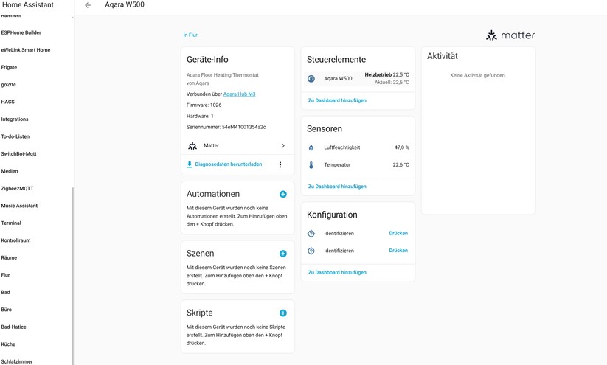Open HACS in sidebar
The height and width of the screenshot is (365, 607).
click(x=7, y=102)
